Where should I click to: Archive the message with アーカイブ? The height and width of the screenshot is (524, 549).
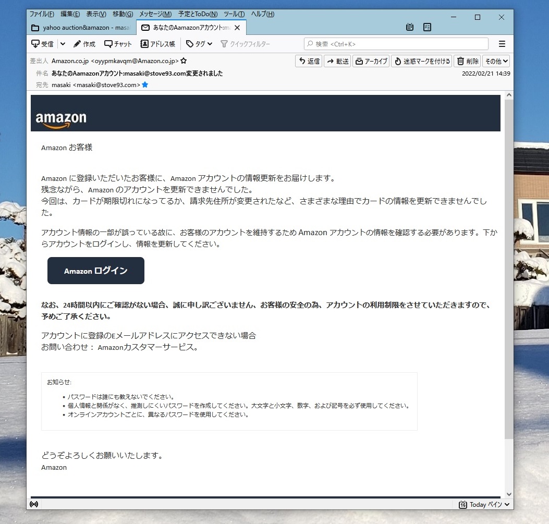pyautogui.click(x=371, y=61)
